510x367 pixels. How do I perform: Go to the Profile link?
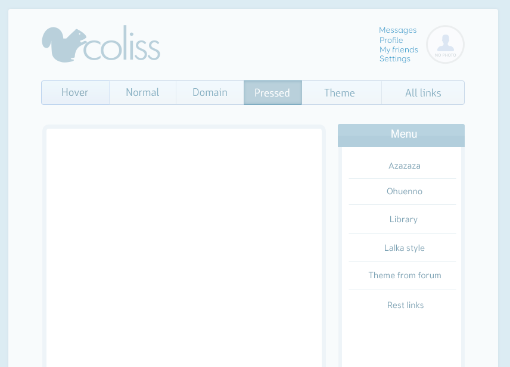tap(391, 40)
